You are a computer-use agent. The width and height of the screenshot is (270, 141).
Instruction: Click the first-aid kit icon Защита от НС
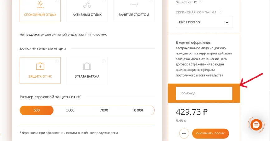[40, 66]
